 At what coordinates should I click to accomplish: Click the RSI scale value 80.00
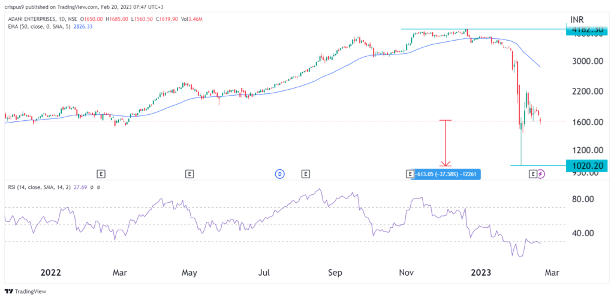[x=583, y=199]
